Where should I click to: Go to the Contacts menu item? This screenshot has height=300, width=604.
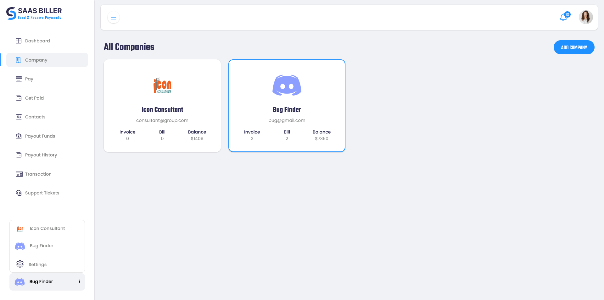[x=35, y=117]
